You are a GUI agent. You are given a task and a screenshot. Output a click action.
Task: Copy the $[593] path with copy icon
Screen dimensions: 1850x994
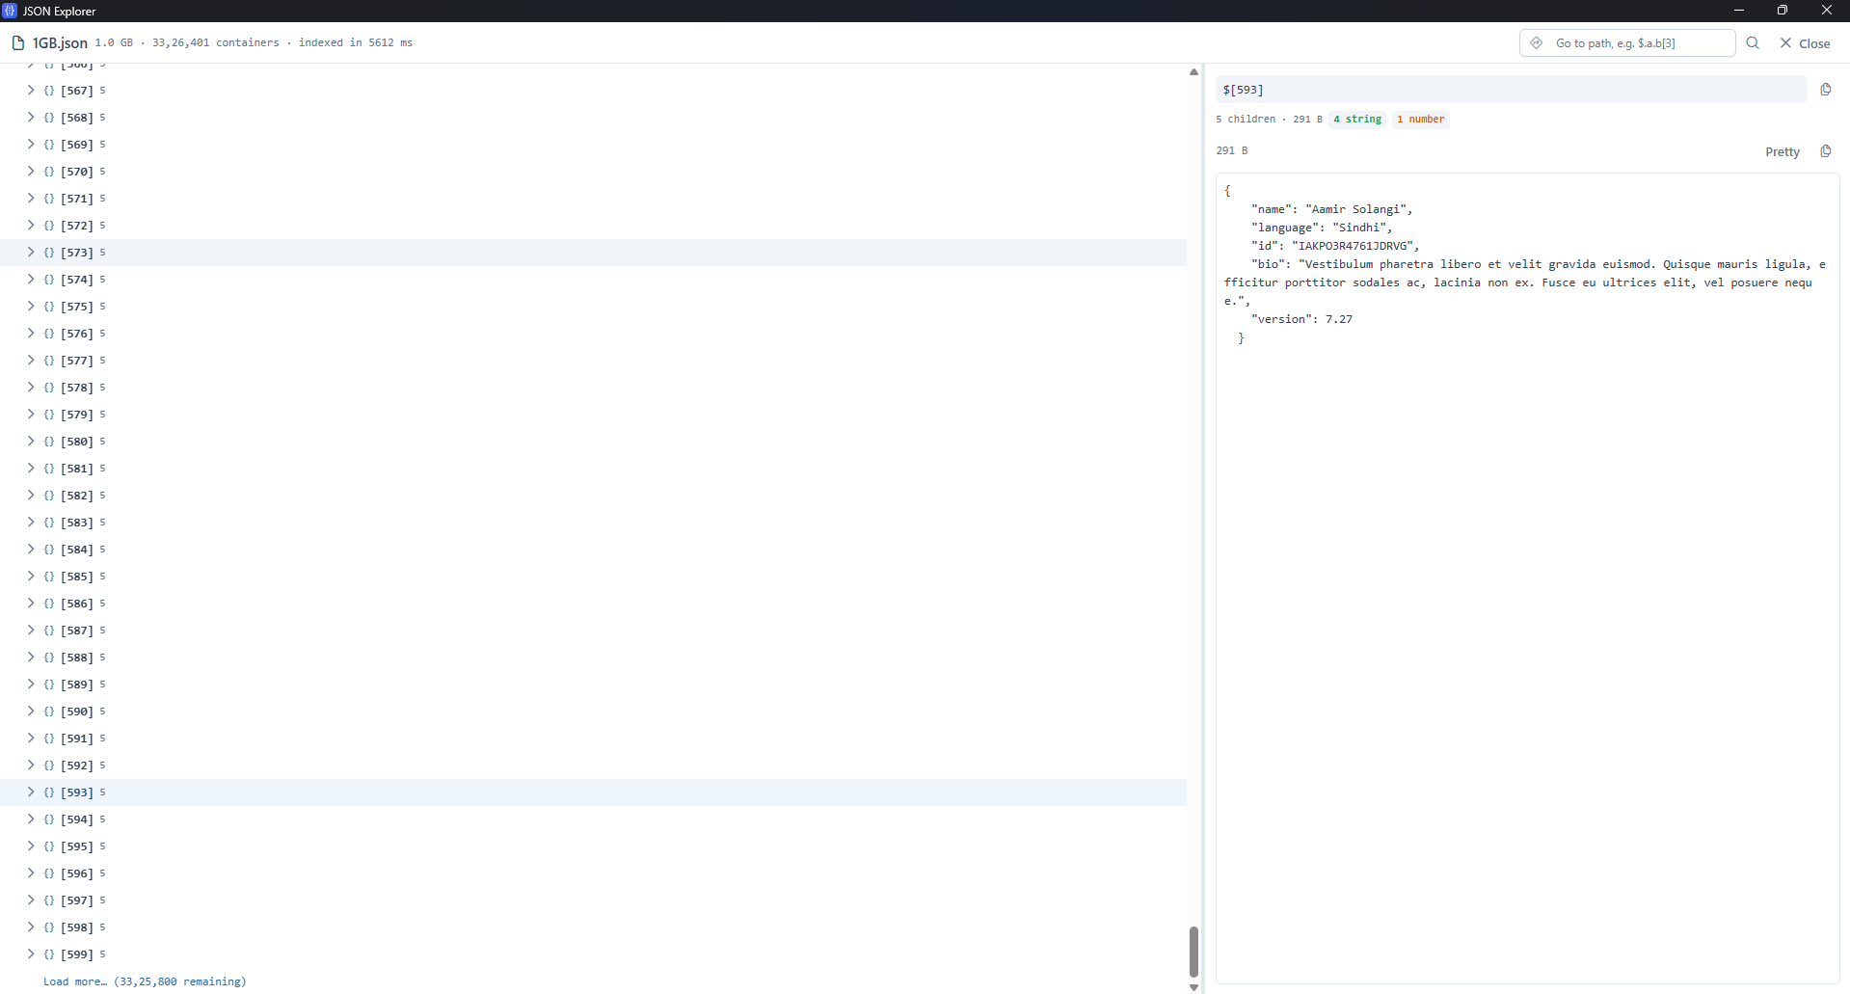(1825, 90)
